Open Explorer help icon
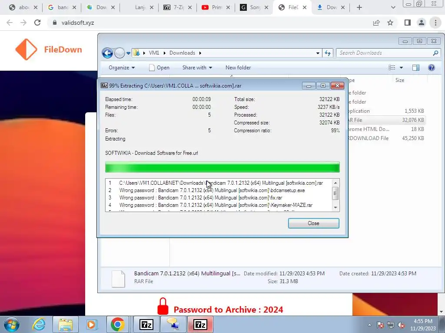Image resolution: width=445 pixels, height=333 pixels. 432,67
